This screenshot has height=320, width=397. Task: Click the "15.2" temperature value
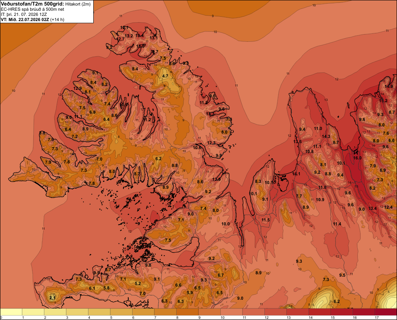point(383,101)
